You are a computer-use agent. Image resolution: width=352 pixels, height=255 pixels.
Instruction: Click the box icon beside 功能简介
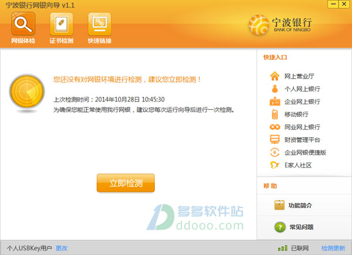point(279,205)
